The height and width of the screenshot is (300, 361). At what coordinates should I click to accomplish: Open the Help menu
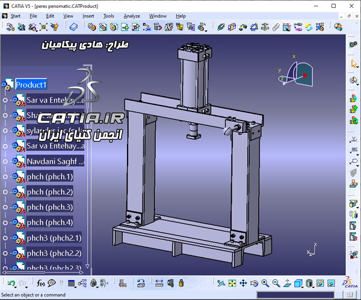(180, 16)
